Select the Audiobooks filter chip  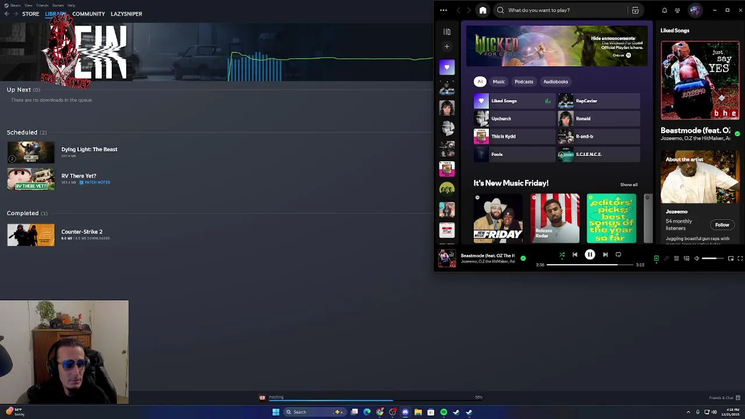(555, 81)
